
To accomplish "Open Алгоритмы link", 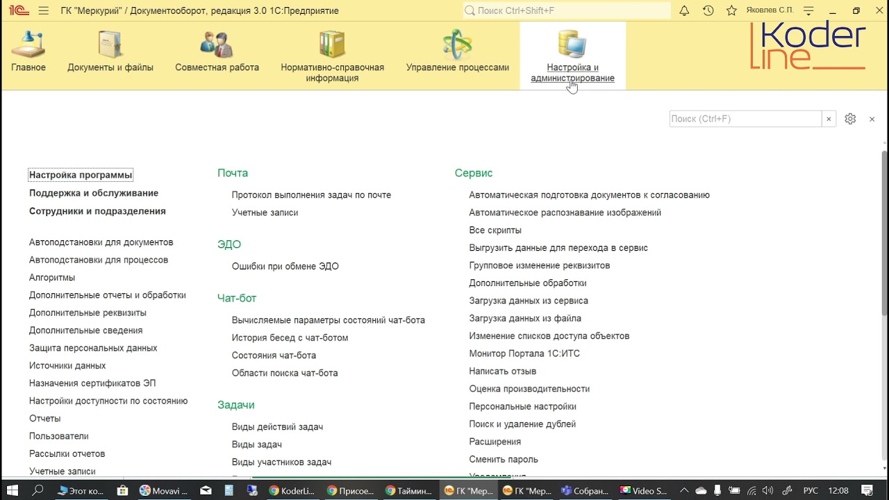I will pyautogui.click(x=52, y=277).
